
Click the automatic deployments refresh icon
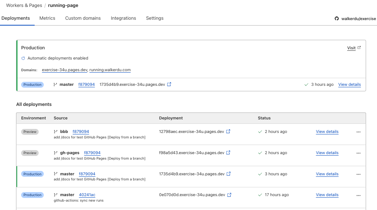pyautogui.click(x=23, y=58)
